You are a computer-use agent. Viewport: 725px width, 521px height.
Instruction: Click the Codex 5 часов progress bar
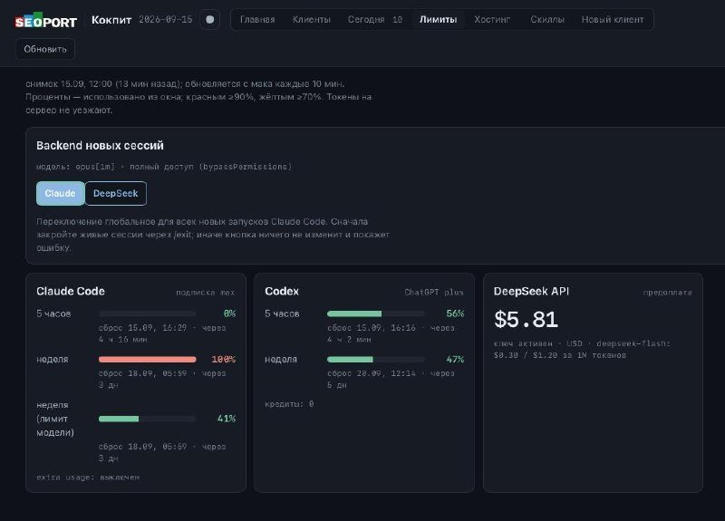pyautogui.click(x=375, y=314)
